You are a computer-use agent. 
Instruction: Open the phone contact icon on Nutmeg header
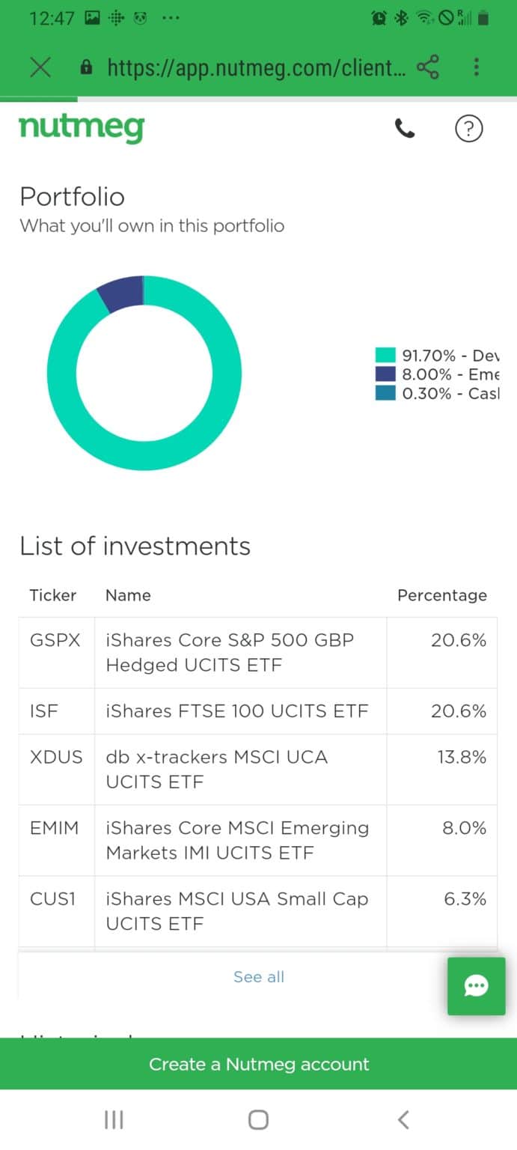405,129
